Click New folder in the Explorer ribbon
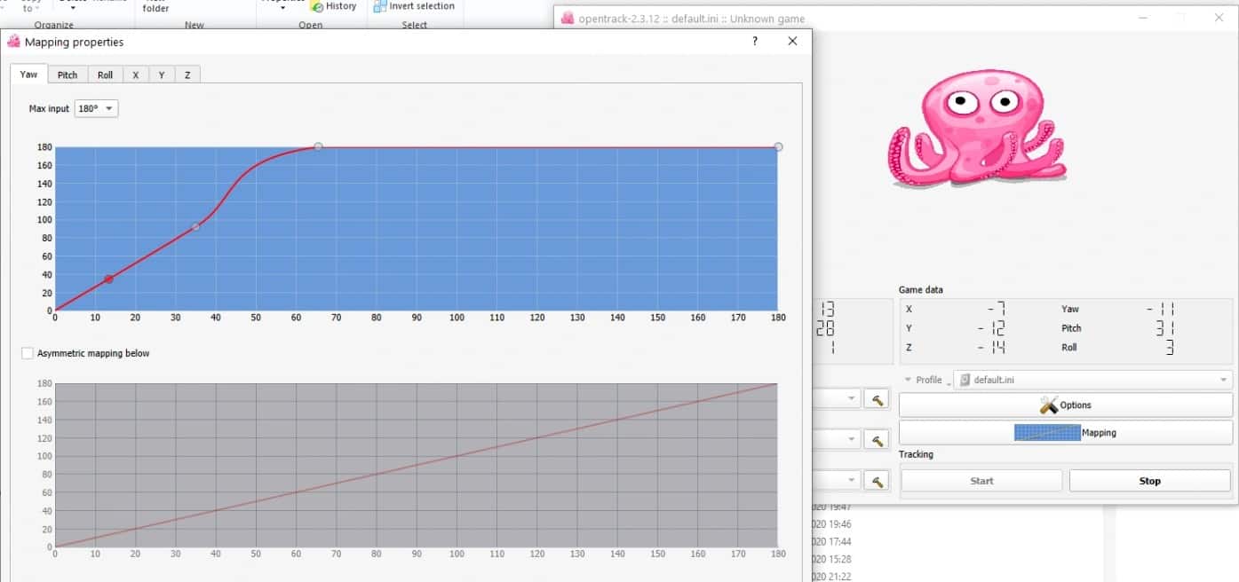 (x=155, y=7)
